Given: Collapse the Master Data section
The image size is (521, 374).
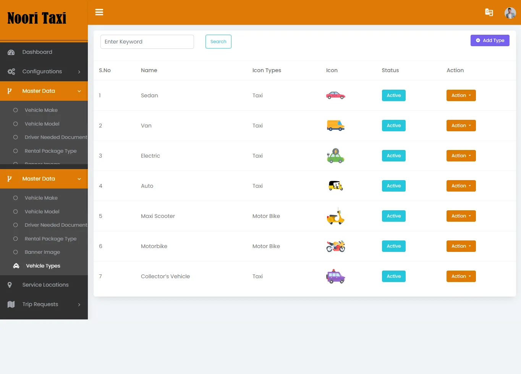Looking at the screenshot, I should pyautogui.click(x=39, y=91).
